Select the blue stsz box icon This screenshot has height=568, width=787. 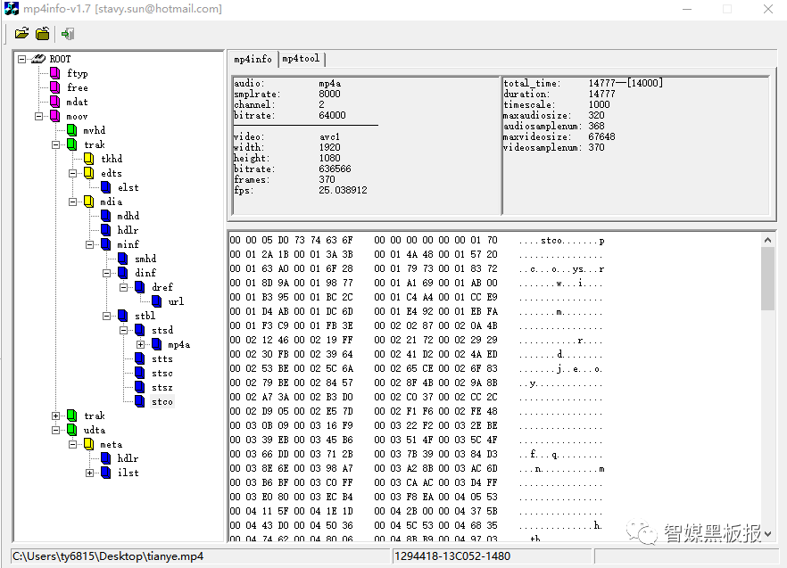coord(139,387)
